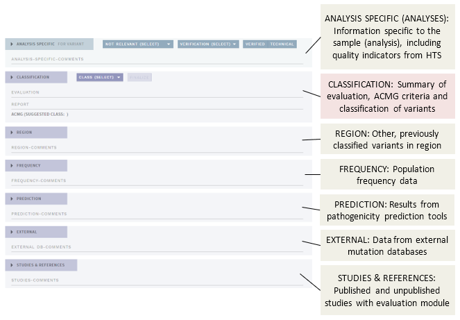The image size is (460, 320).
Task: Open the Not Relevant (Select) dropdown
Action: pos(138,44)
